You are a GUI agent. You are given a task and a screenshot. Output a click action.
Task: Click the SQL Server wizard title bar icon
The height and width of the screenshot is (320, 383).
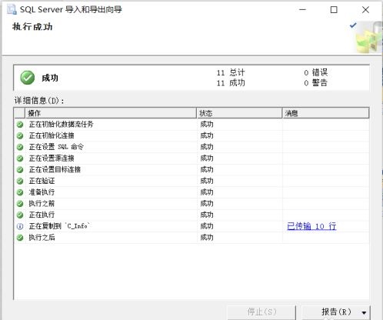click(12, 10)
